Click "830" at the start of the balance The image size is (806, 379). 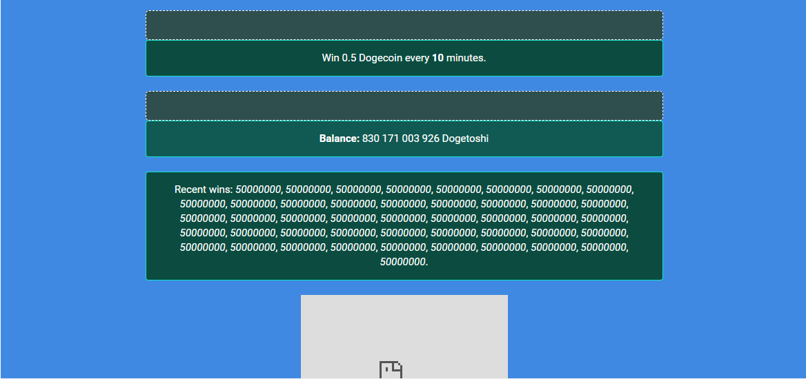pyautogui.click(x=371, y=139)
